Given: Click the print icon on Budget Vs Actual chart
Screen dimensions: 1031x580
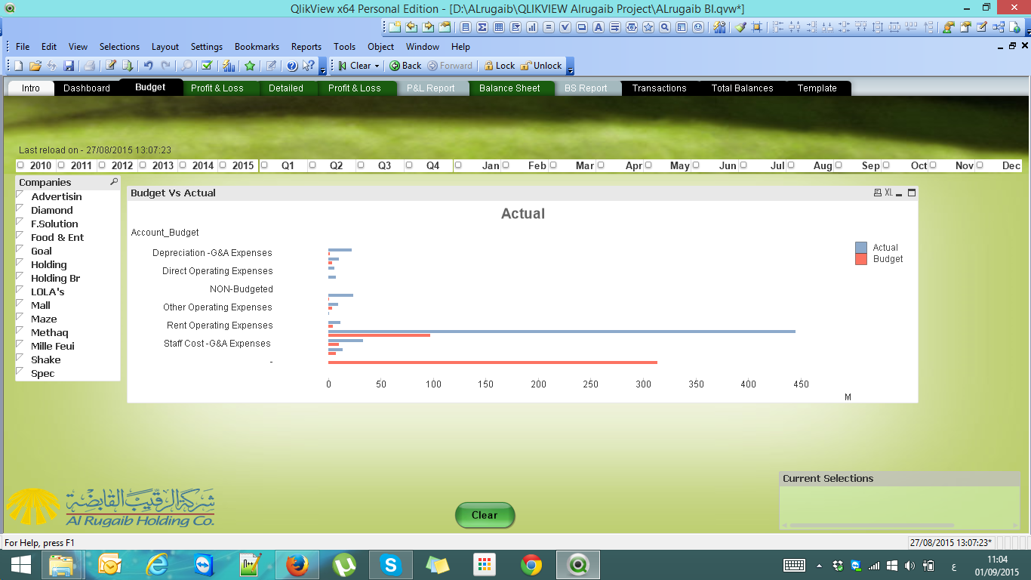Looking at the screenshot, I should pyautogui.click(x=877, y=193).
